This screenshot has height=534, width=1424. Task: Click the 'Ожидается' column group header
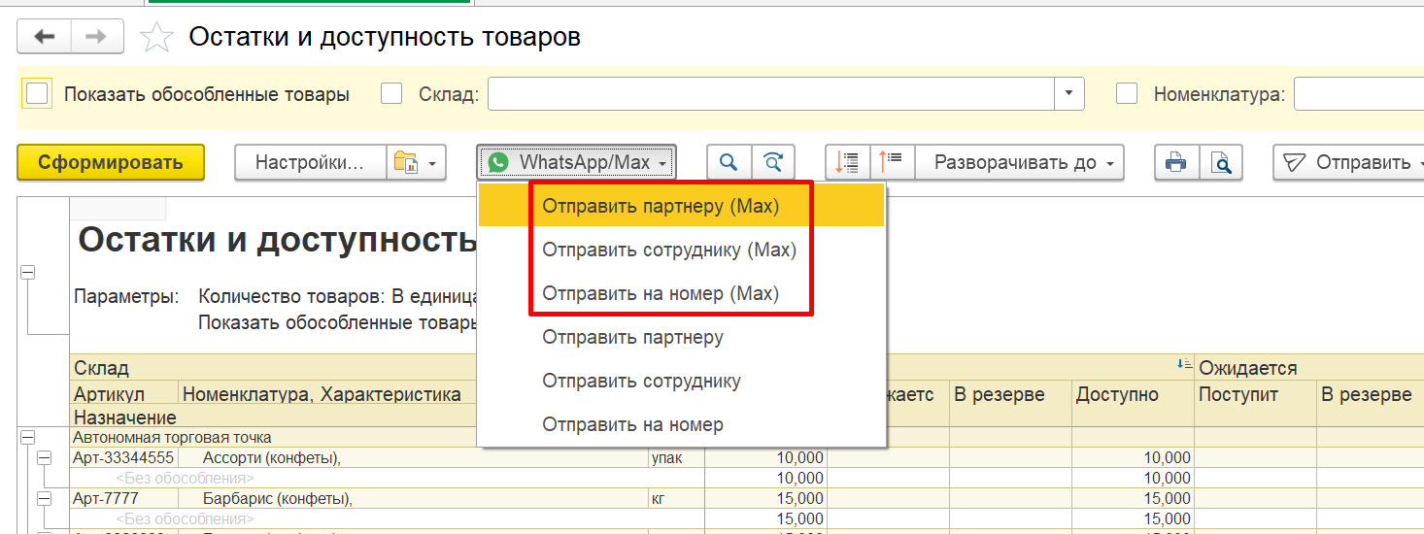1308,368
